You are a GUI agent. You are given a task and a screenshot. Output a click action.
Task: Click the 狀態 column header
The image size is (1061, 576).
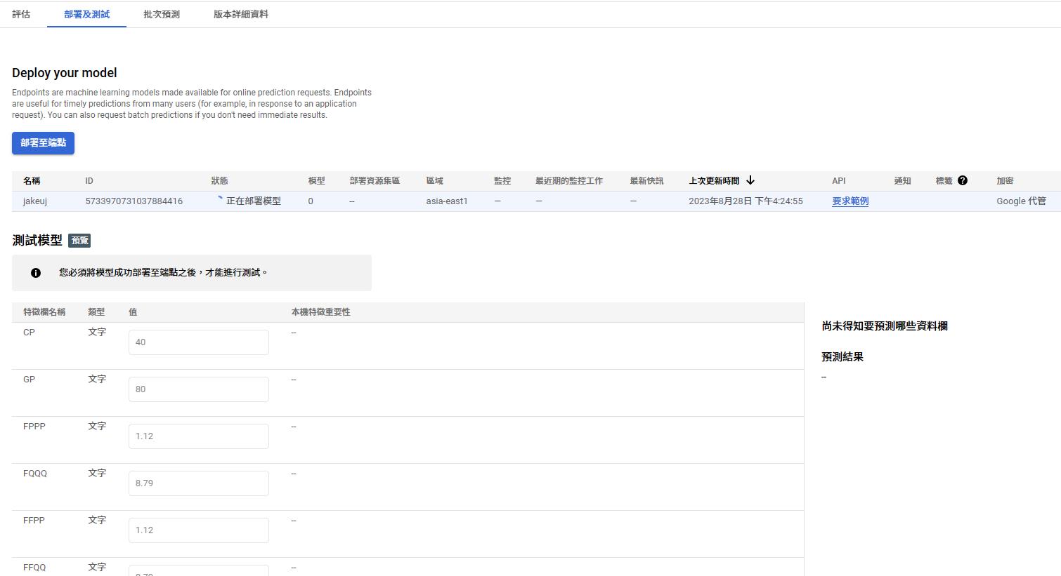(219, 181)
